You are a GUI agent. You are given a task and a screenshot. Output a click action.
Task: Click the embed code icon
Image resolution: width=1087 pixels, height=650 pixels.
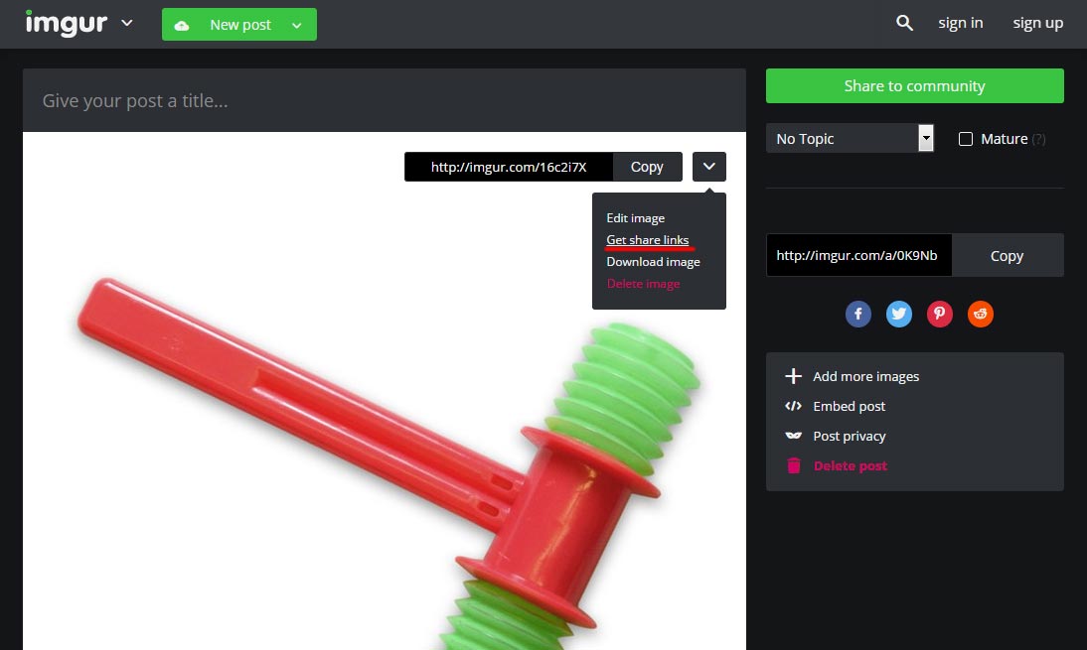[793, 406]
